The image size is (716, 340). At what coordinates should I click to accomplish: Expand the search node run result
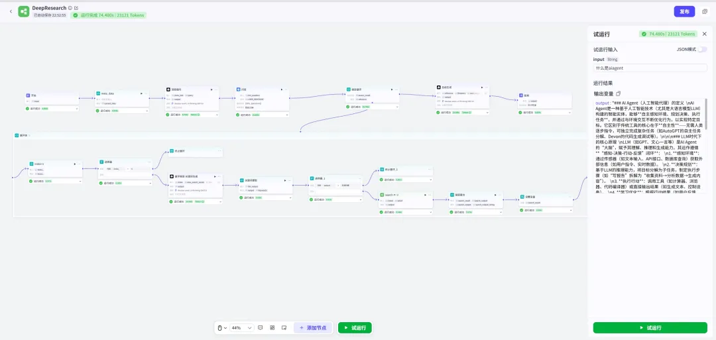[430, 212]
